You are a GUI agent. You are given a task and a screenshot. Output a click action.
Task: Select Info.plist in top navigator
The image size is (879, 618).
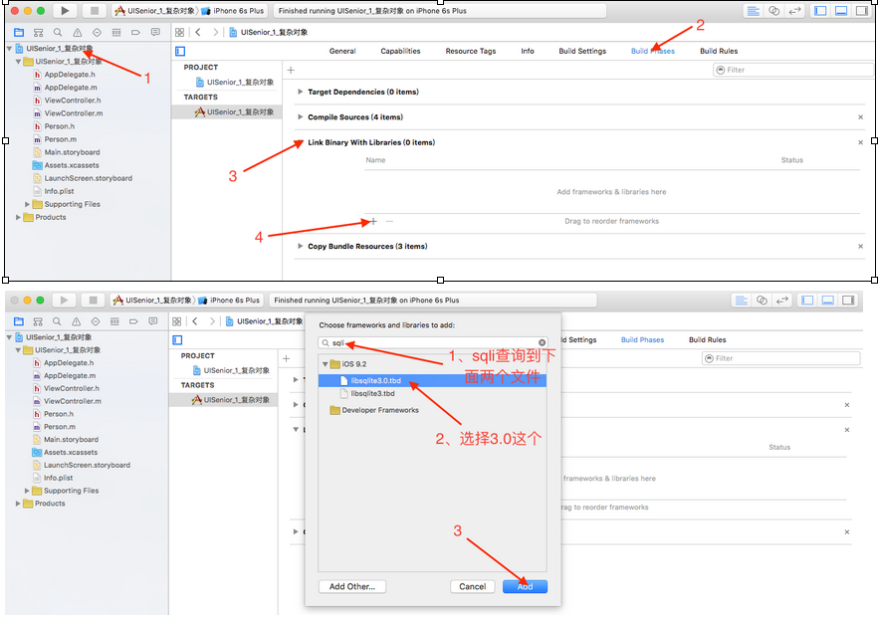point(59,191)
